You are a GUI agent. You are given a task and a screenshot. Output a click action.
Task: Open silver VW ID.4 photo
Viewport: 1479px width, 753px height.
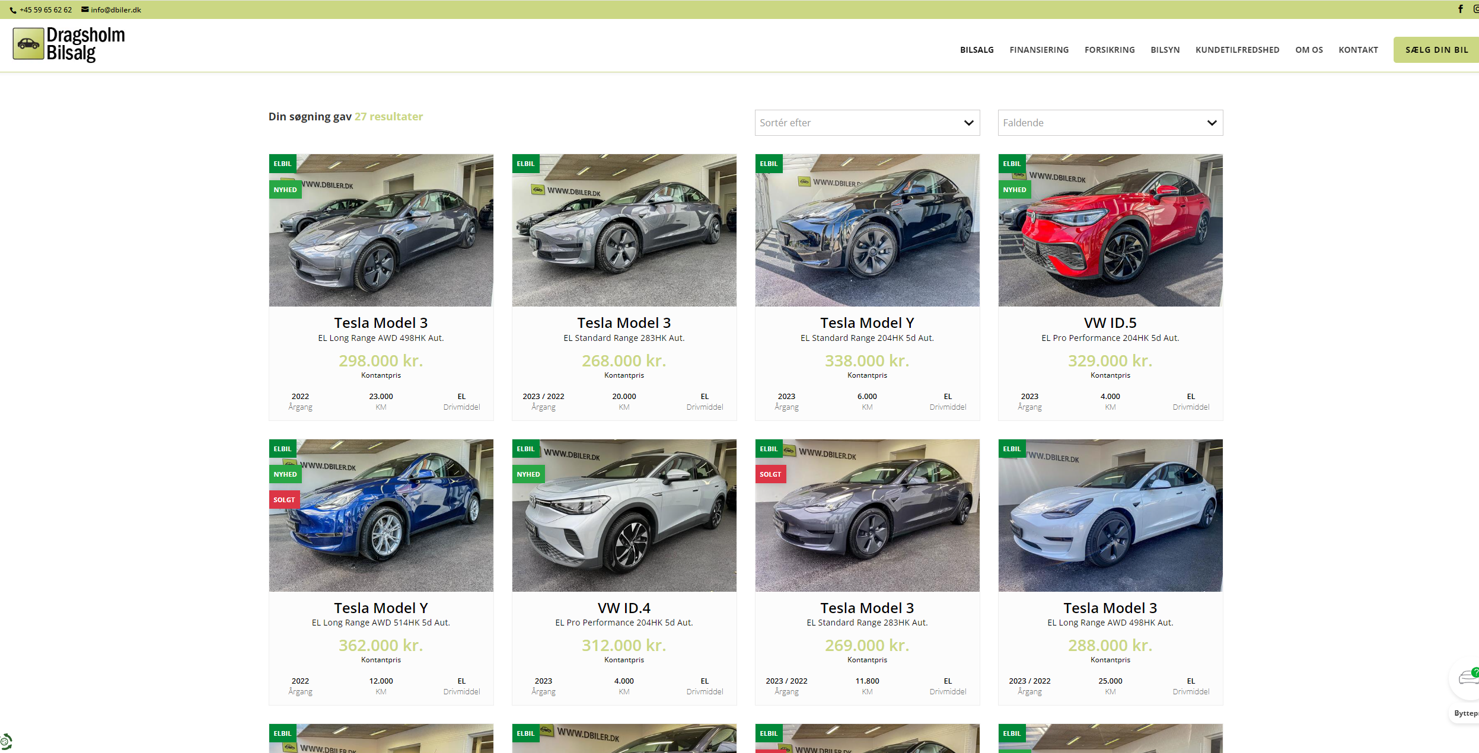[624, 515]
